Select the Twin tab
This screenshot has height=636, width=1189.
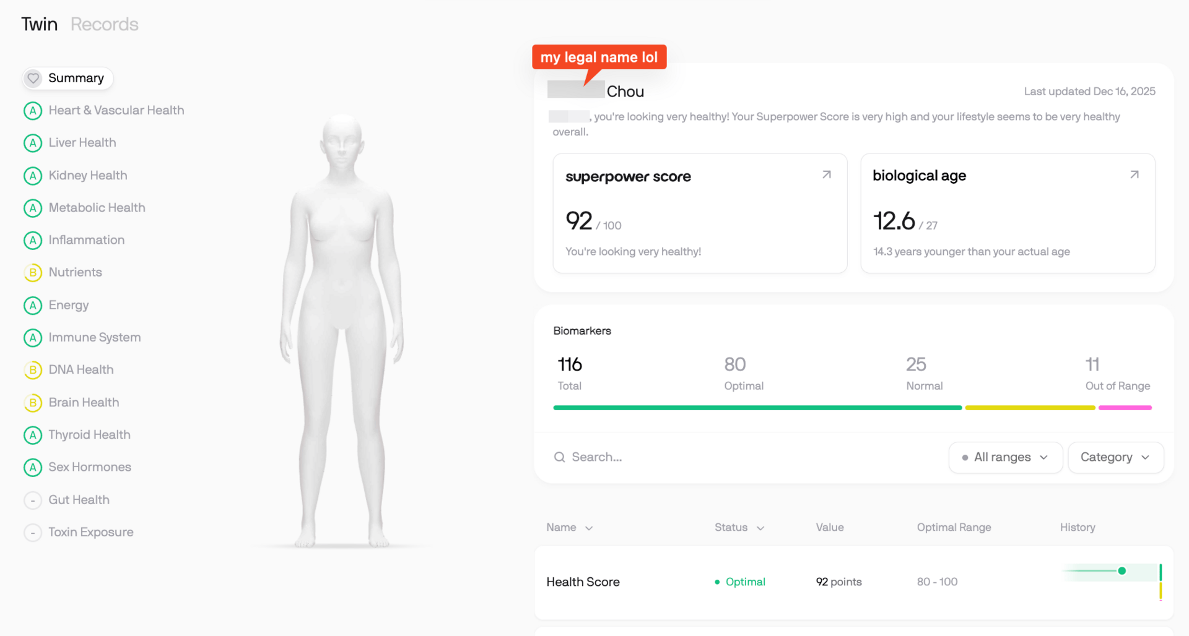(x=40, y=24)
